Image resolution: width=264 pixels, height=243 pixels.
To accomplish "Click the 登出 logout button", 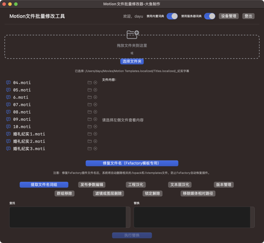I will (248, 16).
